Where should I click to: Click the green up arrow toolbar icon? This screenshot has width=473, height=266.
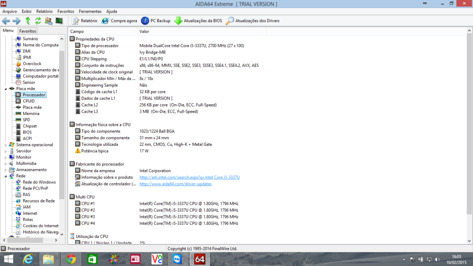click(27, 21)
